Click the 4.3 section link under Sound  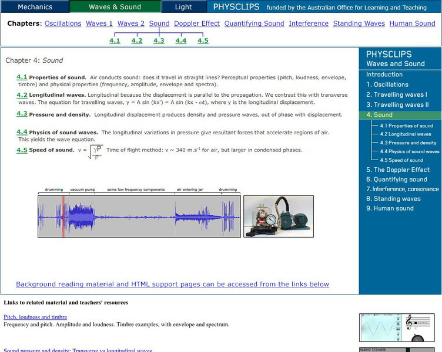[x=159, y=40]
